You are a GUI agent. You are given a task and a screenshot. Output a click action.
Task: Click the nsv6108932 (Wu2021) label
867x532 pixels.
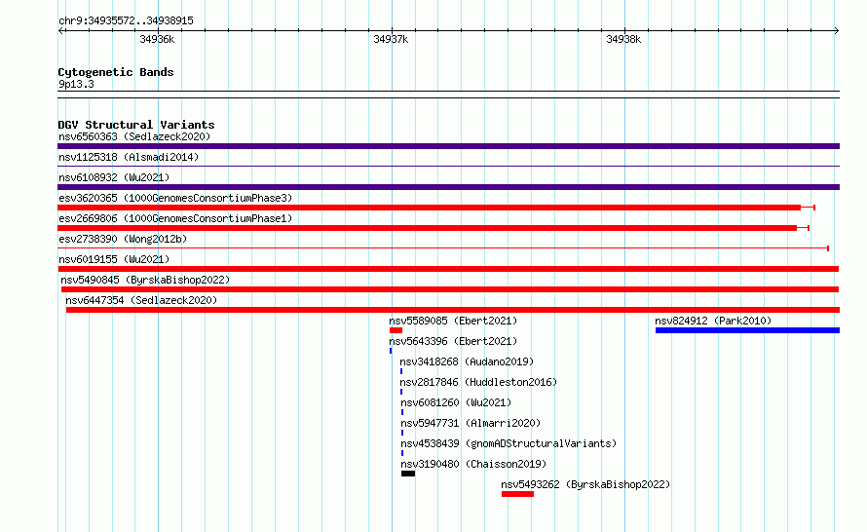[114, 177]
